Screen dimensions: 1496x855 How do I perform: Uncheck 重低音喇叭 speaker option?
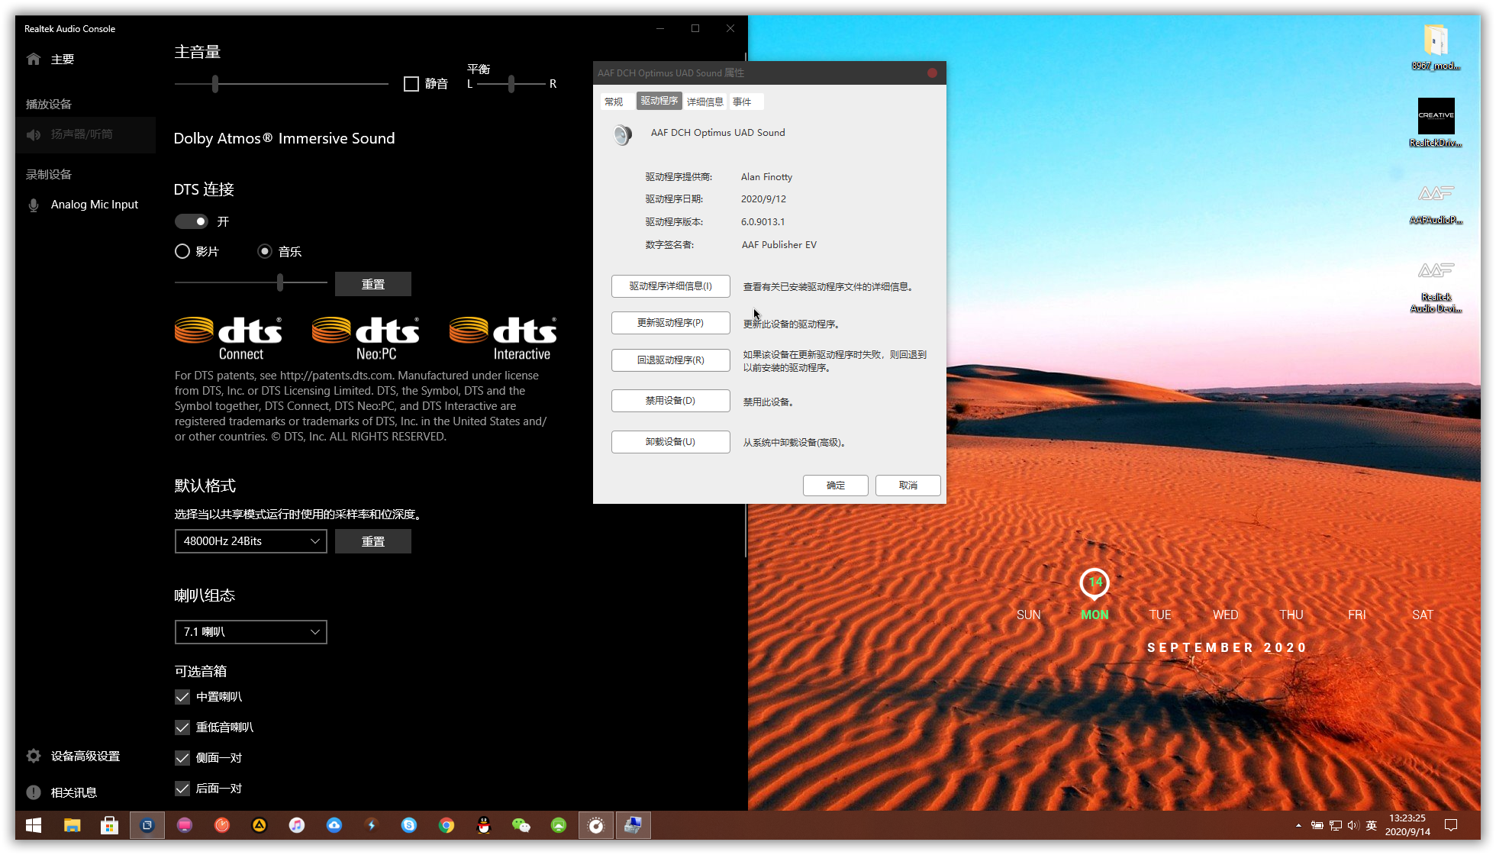tap(182, 728)
